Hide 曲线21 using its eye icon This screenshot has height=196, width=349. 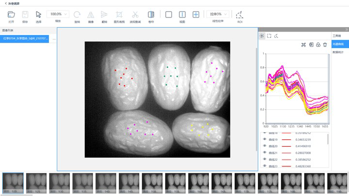265,152
